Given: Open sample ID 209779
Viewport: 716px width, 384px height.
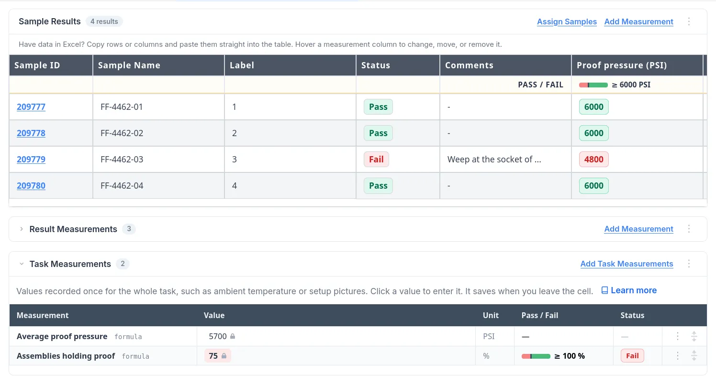Looking at the screenshot, I should (31, 160).
